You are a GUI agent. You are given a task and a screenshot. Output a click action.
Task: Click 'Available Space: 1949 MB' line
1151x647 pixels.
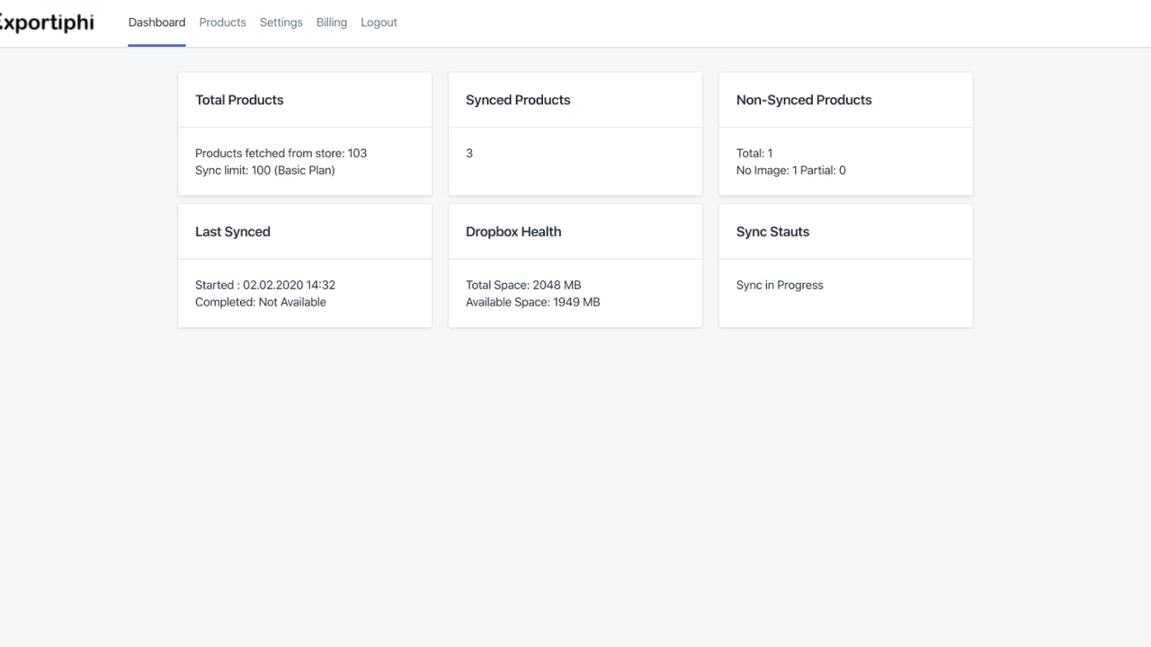532,302
